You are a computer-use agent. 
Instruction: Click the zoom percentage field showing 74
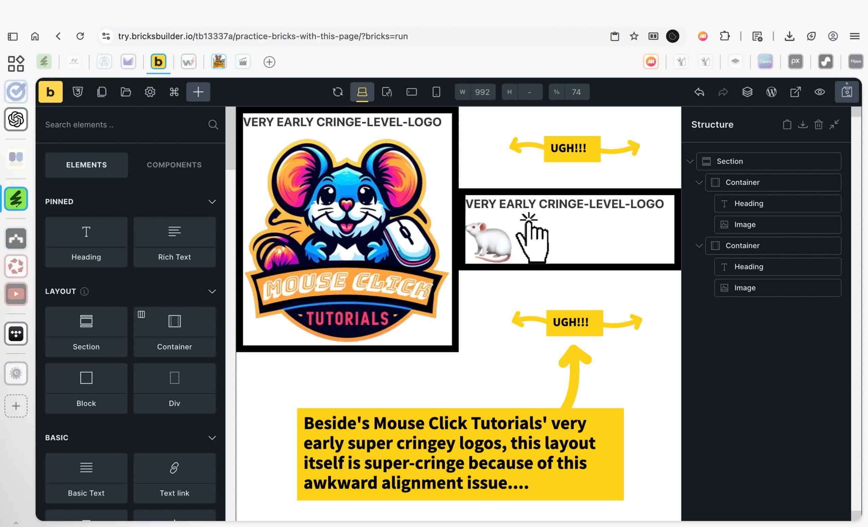[576, 92]
